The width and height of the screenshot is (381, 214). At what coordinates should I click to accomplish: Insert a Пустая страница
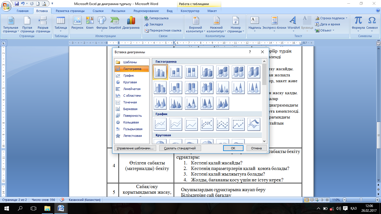click(x=27, y=25)
